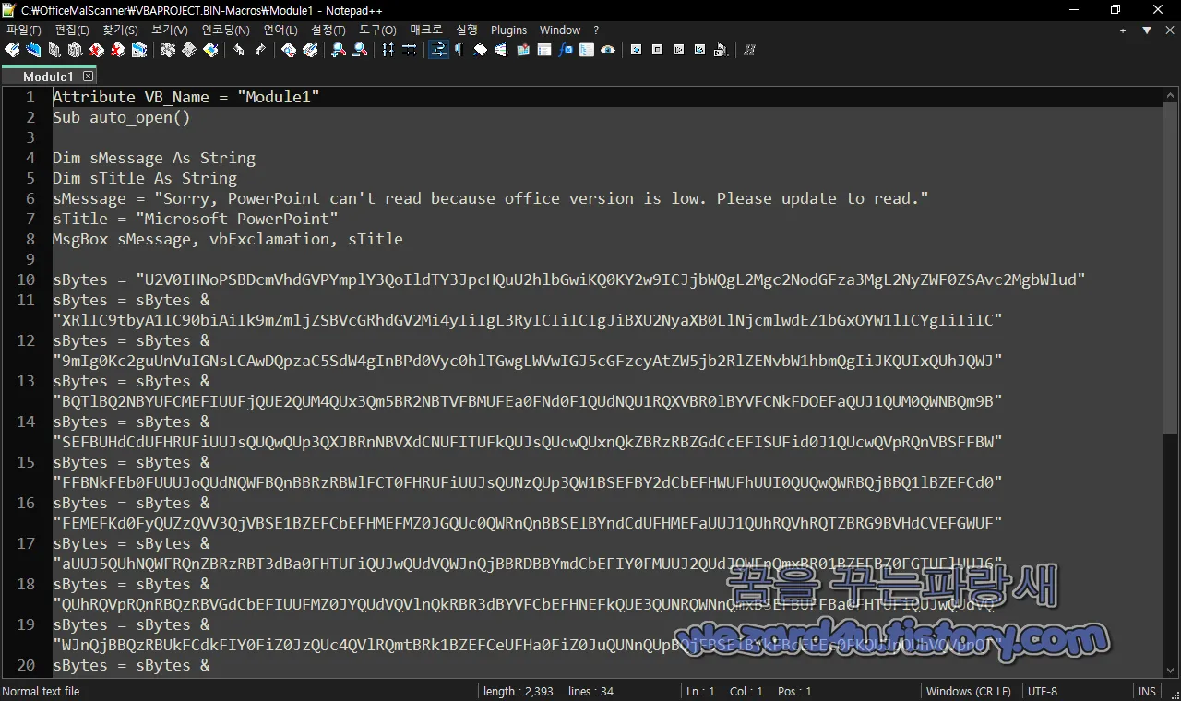This screenshot has height=701, width=1181.
Task: Close the Module1 tab using its x
Action: pos(88,77)
